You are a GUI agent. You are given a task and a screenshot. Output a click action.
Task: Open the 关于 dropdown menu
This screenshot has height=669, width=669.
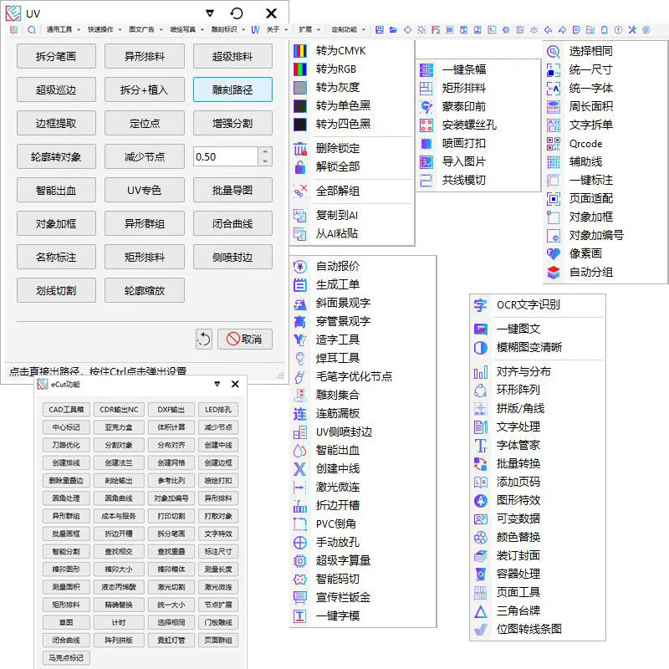(277, 29)
